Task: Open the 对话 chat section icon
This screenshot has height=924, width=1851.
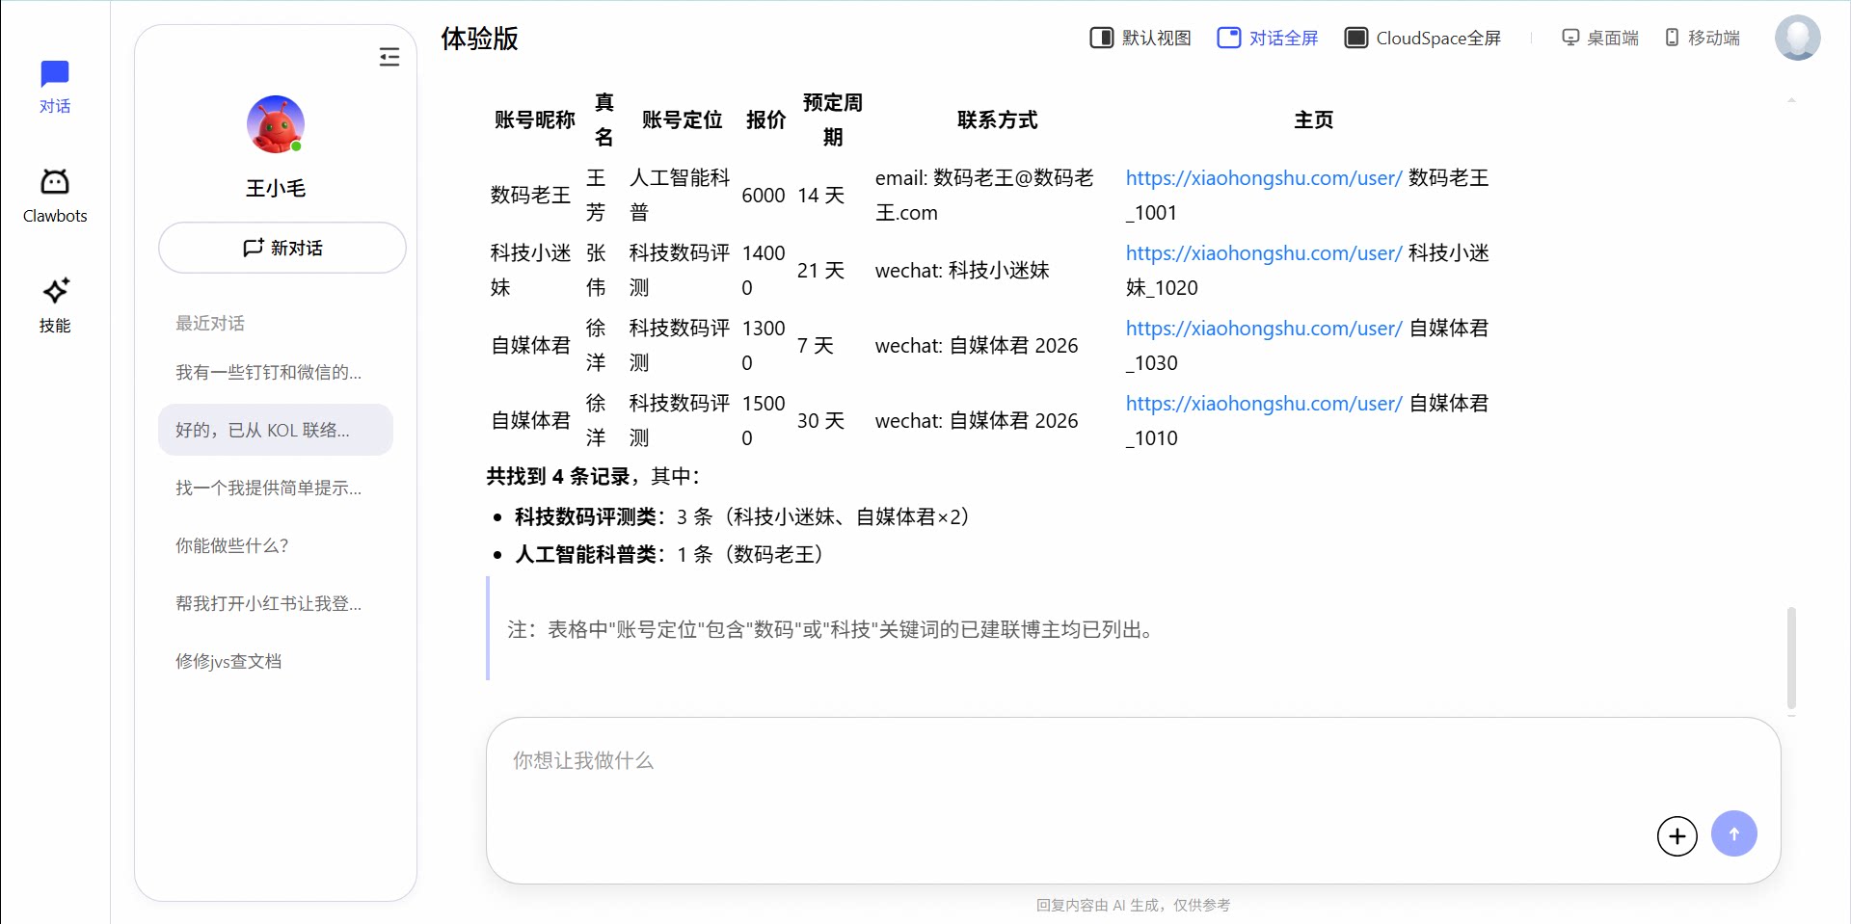Action: (x=55, y=86)
